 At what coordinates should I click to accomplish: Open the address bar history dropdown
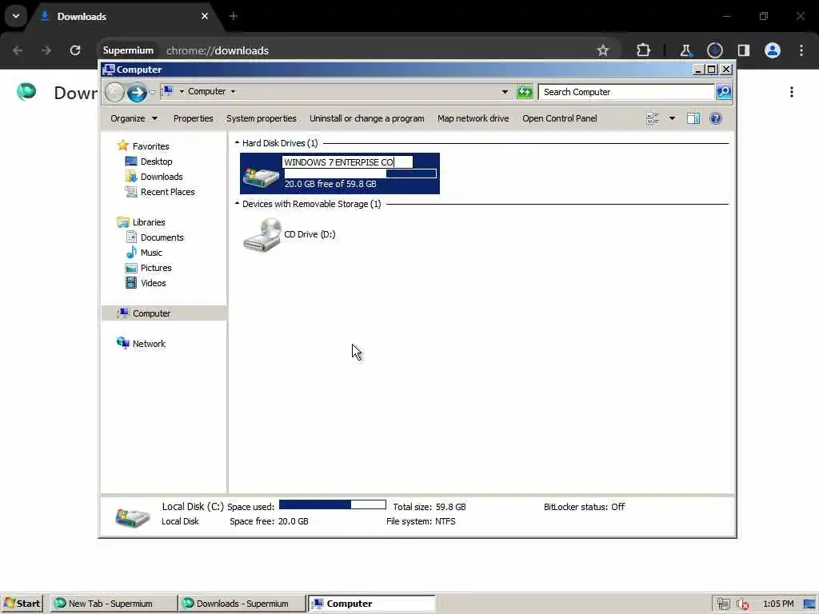pos(505,92)
